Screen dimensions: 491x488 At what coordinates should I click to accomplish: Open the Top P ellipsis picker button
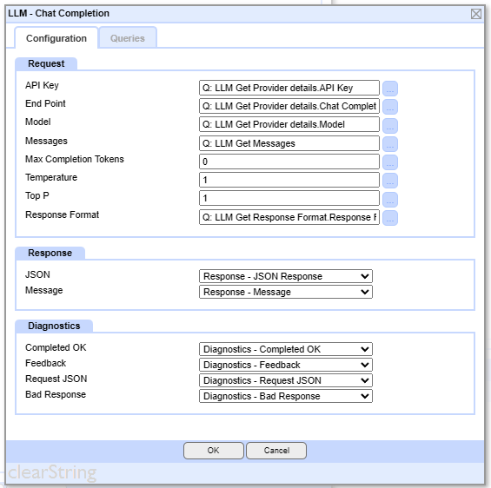click(x=390, y=199)
